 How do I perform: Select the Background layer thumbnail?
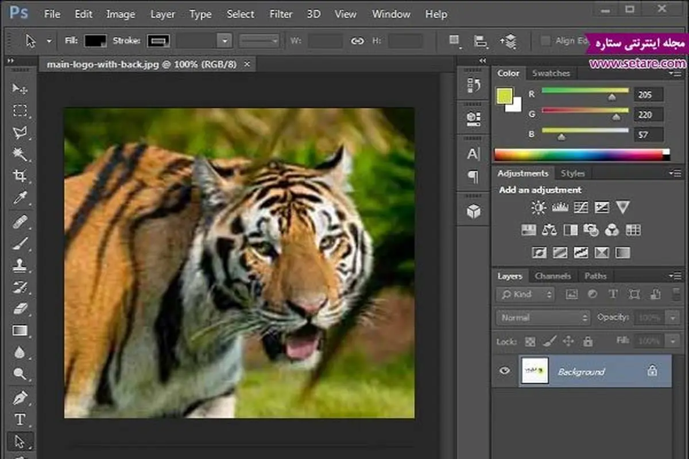tap(535, 371)
